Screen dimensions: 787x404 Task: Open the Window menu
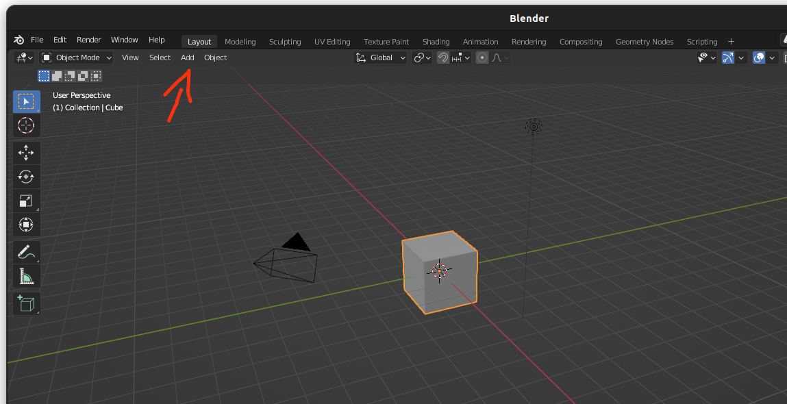coord(125,40)
